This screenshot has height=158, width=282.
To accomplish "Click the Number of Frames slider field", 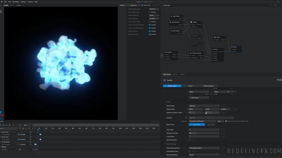I will point(204,133).
